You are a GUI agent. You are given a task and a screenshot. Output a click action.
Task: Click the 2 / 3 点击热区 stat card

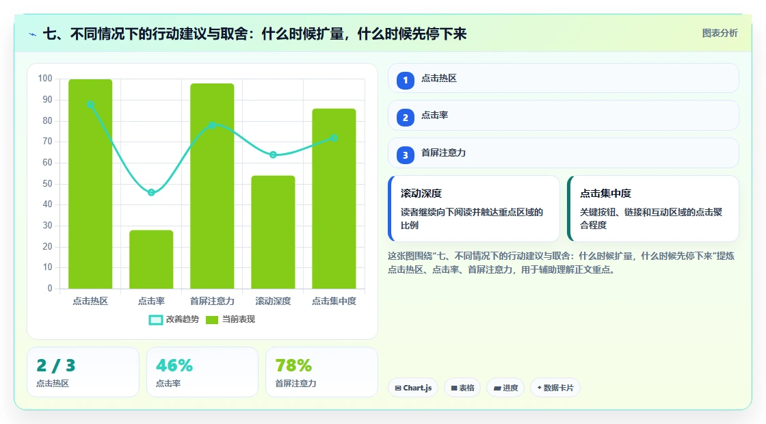83,372
